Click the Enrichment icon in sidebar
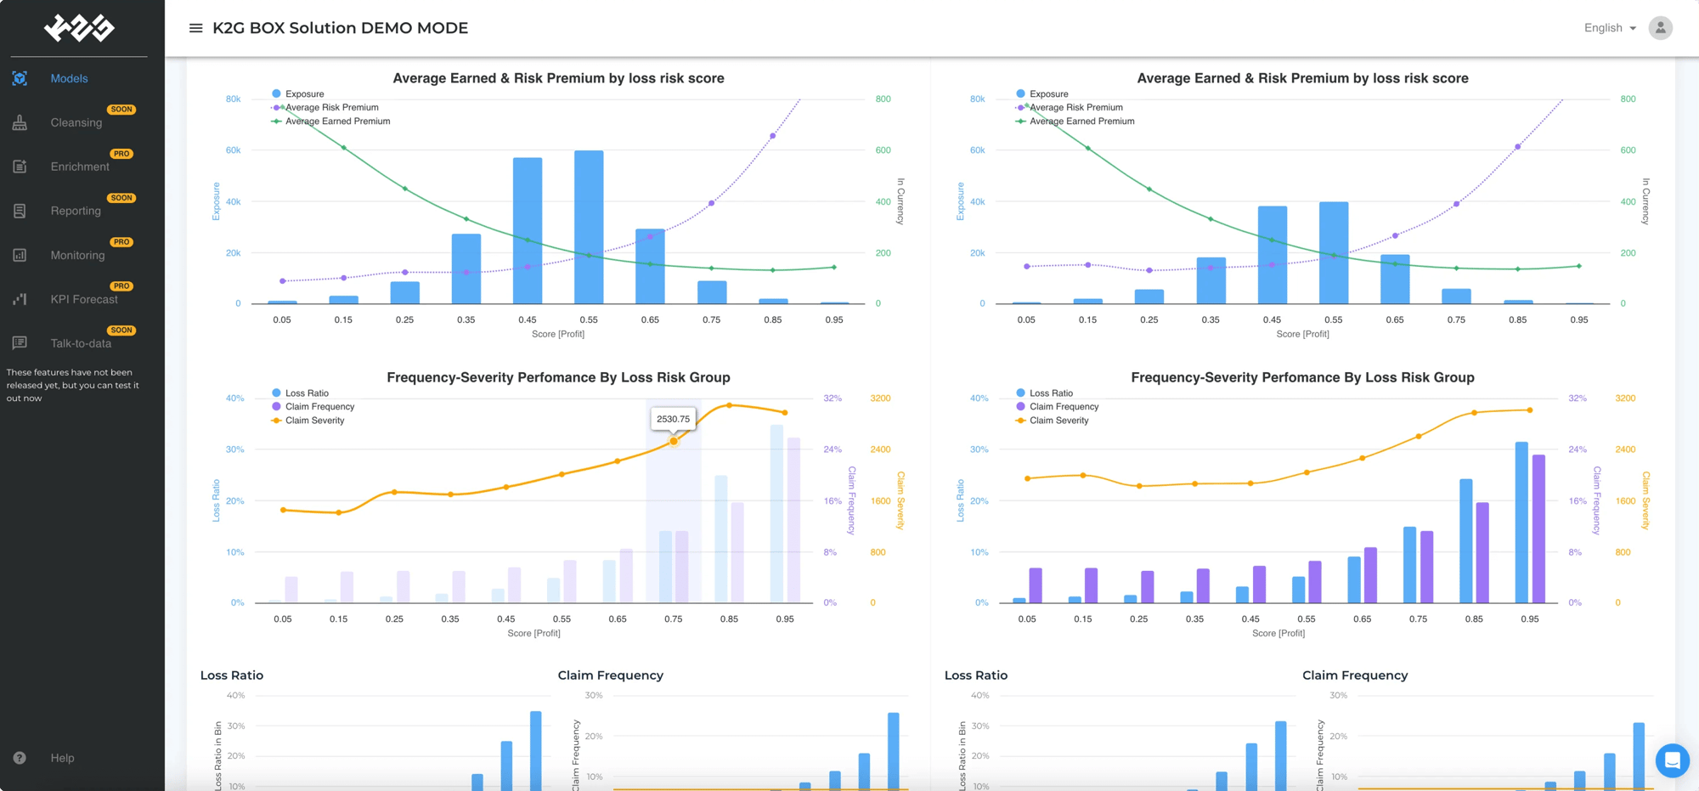The height and width of the screenshot is (791, 1699). point(20,167)
